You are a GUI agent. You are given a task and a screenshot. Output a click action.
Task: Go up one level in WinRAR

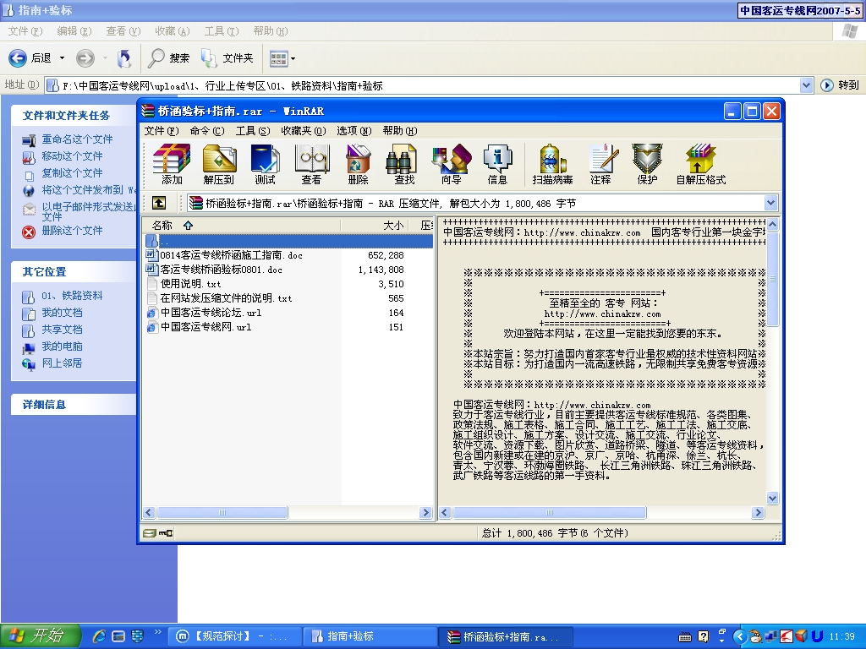click(159, 203)
